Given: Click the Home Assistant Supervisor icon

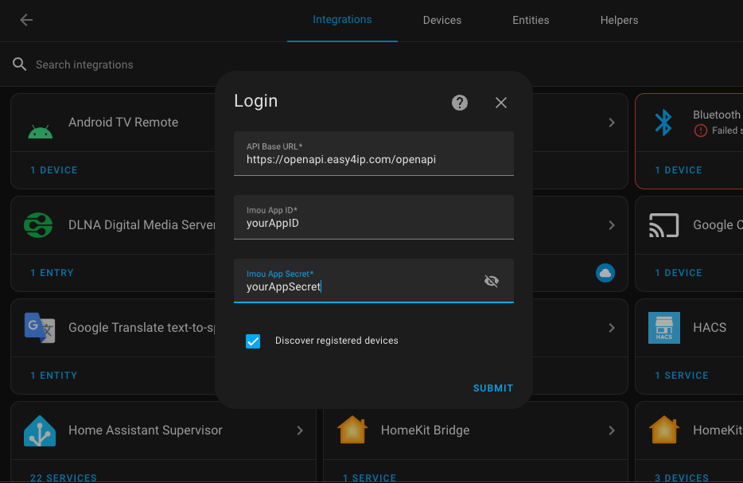Looking at the screenshot, I should [40, 430].
